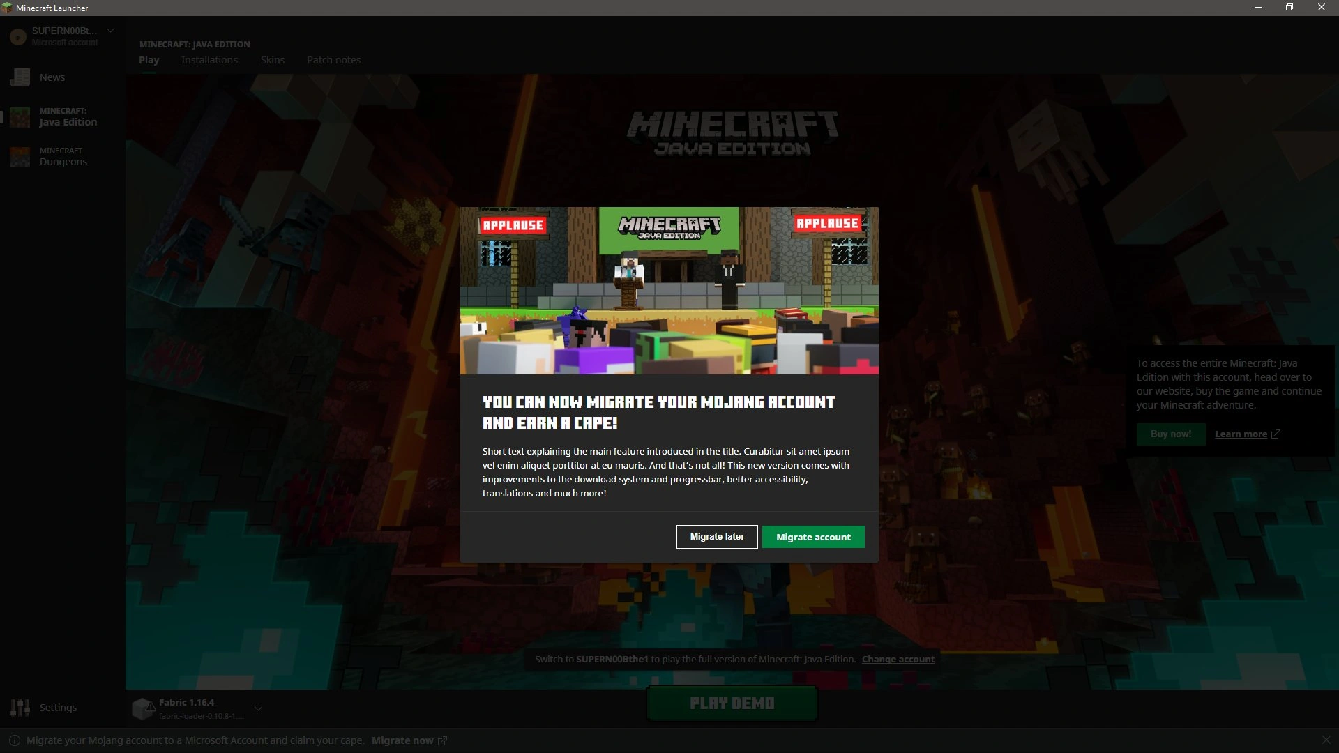Click the applause banner image in dialog
Image resolution: width=1339 pixels, height=753 pixels.
coord(669,291)
